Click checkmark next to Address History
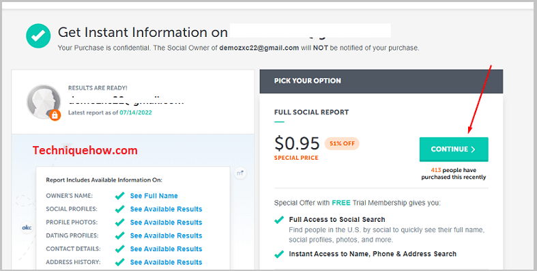537x271 pixels. 119,262
